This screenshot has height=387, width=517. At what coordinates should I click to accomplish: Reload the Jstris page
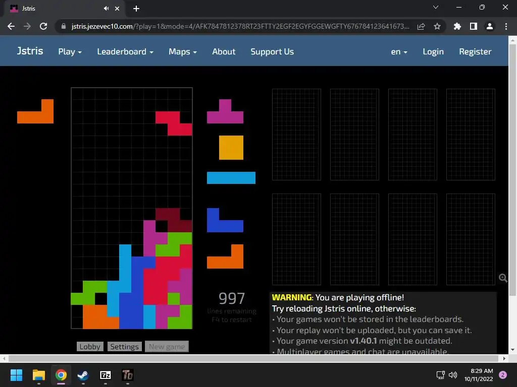pyautogui.click(x=43, y=26)
